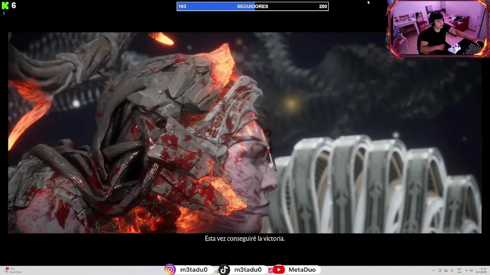Screen dimensions: 490x275
Task: Open the ESP language indicator in the tray
Action: pyautogui.click(x=459, y=270)
